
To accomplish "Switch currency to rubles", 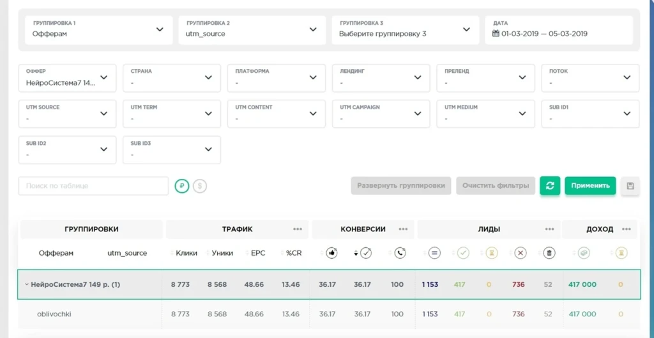I will pyautogui.click(x=182, y=186).
